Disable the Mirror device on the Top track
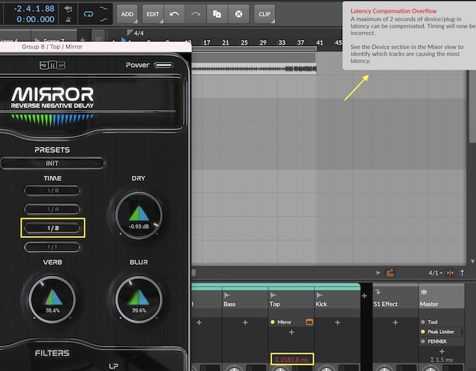The height and width of the screenshot is (371, 476). tap(274, 323)
